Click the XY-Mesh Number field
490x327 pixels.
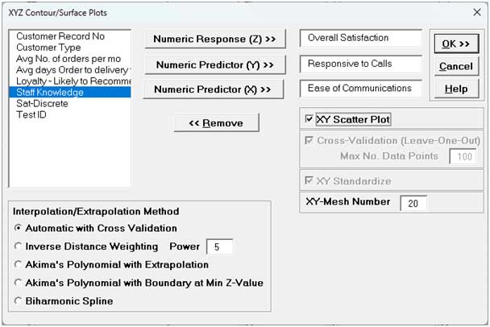click(x=413, y=203)
